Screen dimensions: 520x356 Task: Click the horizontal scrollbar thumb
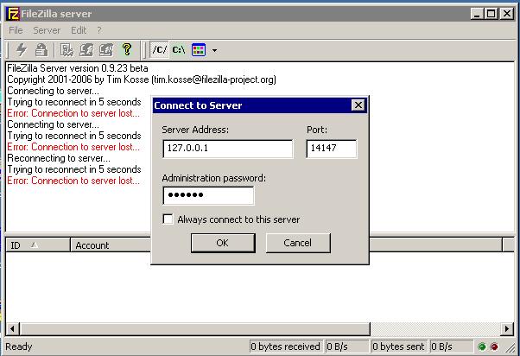coord(195,329)
